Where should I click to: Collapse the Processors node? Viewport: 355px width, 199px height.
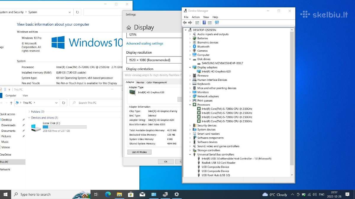190,105
